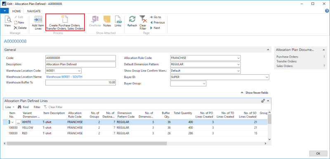Create Purchase, Transfer and Sales Orders
The image size is (330, 159).
tap(65, 23)
